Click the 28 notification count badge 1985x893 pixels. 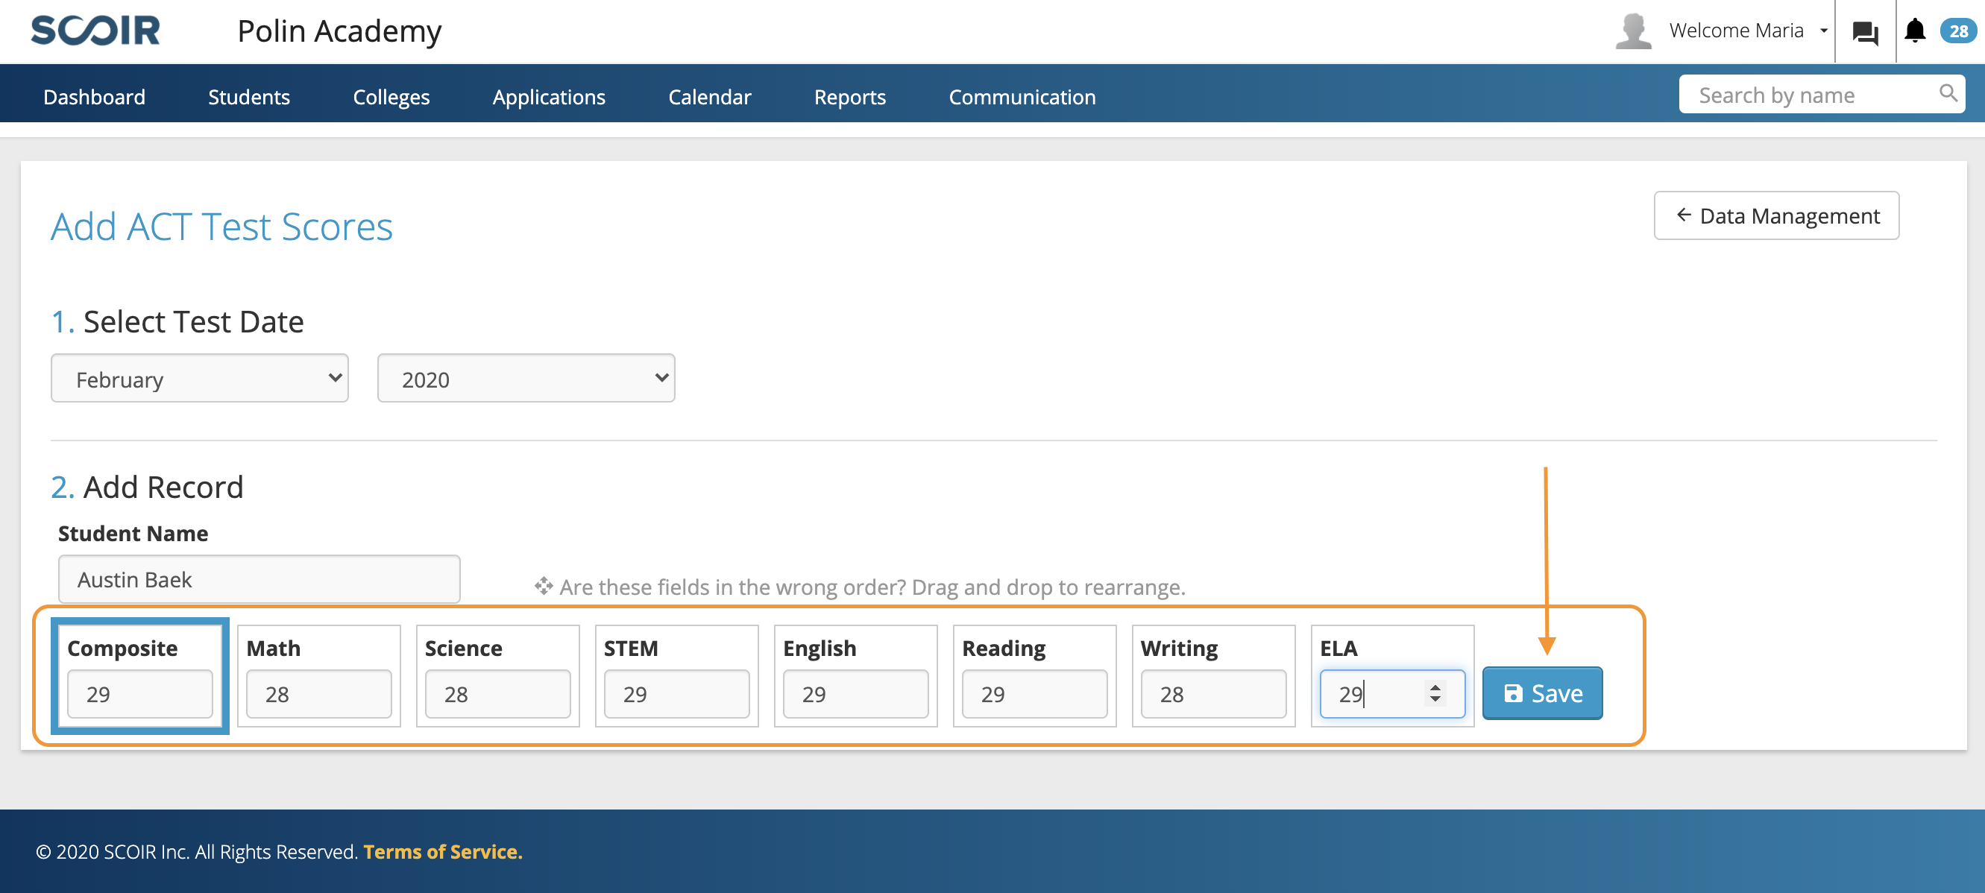point(1958,31)
